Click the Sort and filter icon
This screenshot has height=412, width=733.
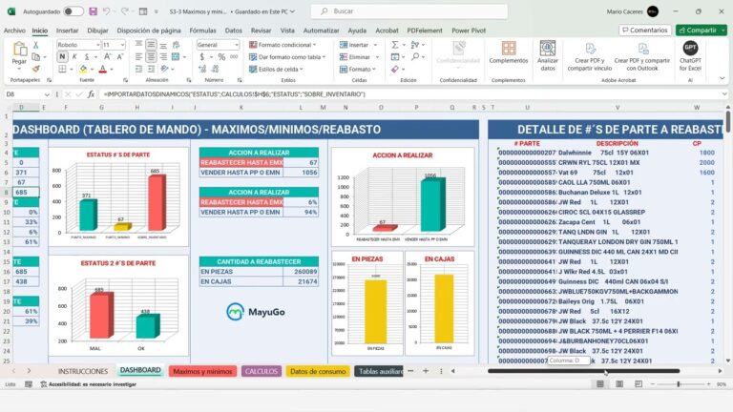click(x=414, y=45)
